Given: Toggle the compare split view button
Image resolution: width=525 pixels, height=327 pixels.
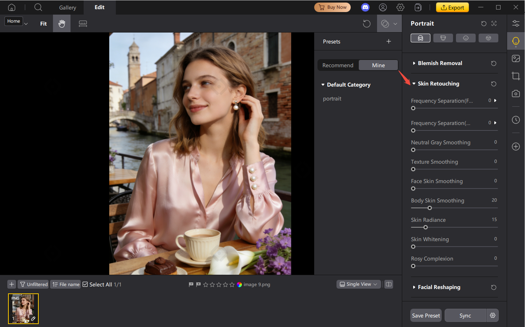Looking at the screenshot, I should 389,284.
